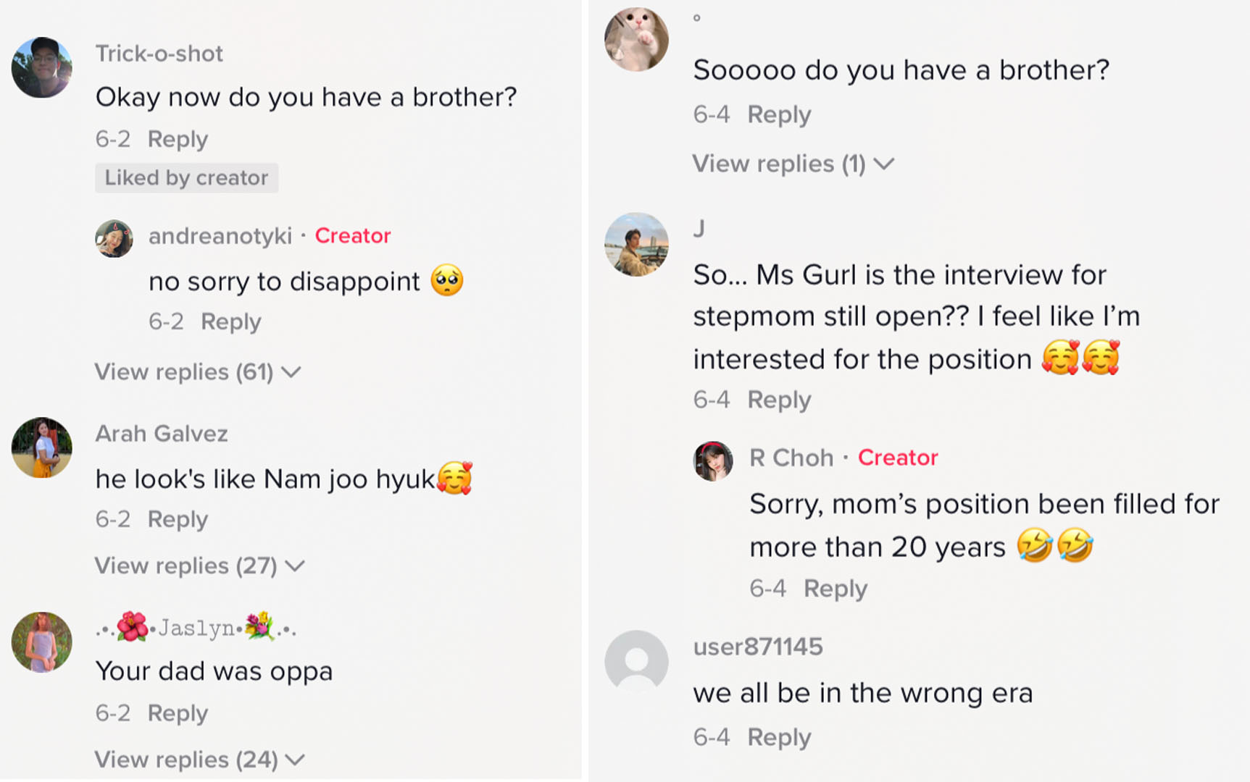Click the 'Liked by creator' badge
Viewport: 1250px width, 782px height.
(x=186, y=178)
